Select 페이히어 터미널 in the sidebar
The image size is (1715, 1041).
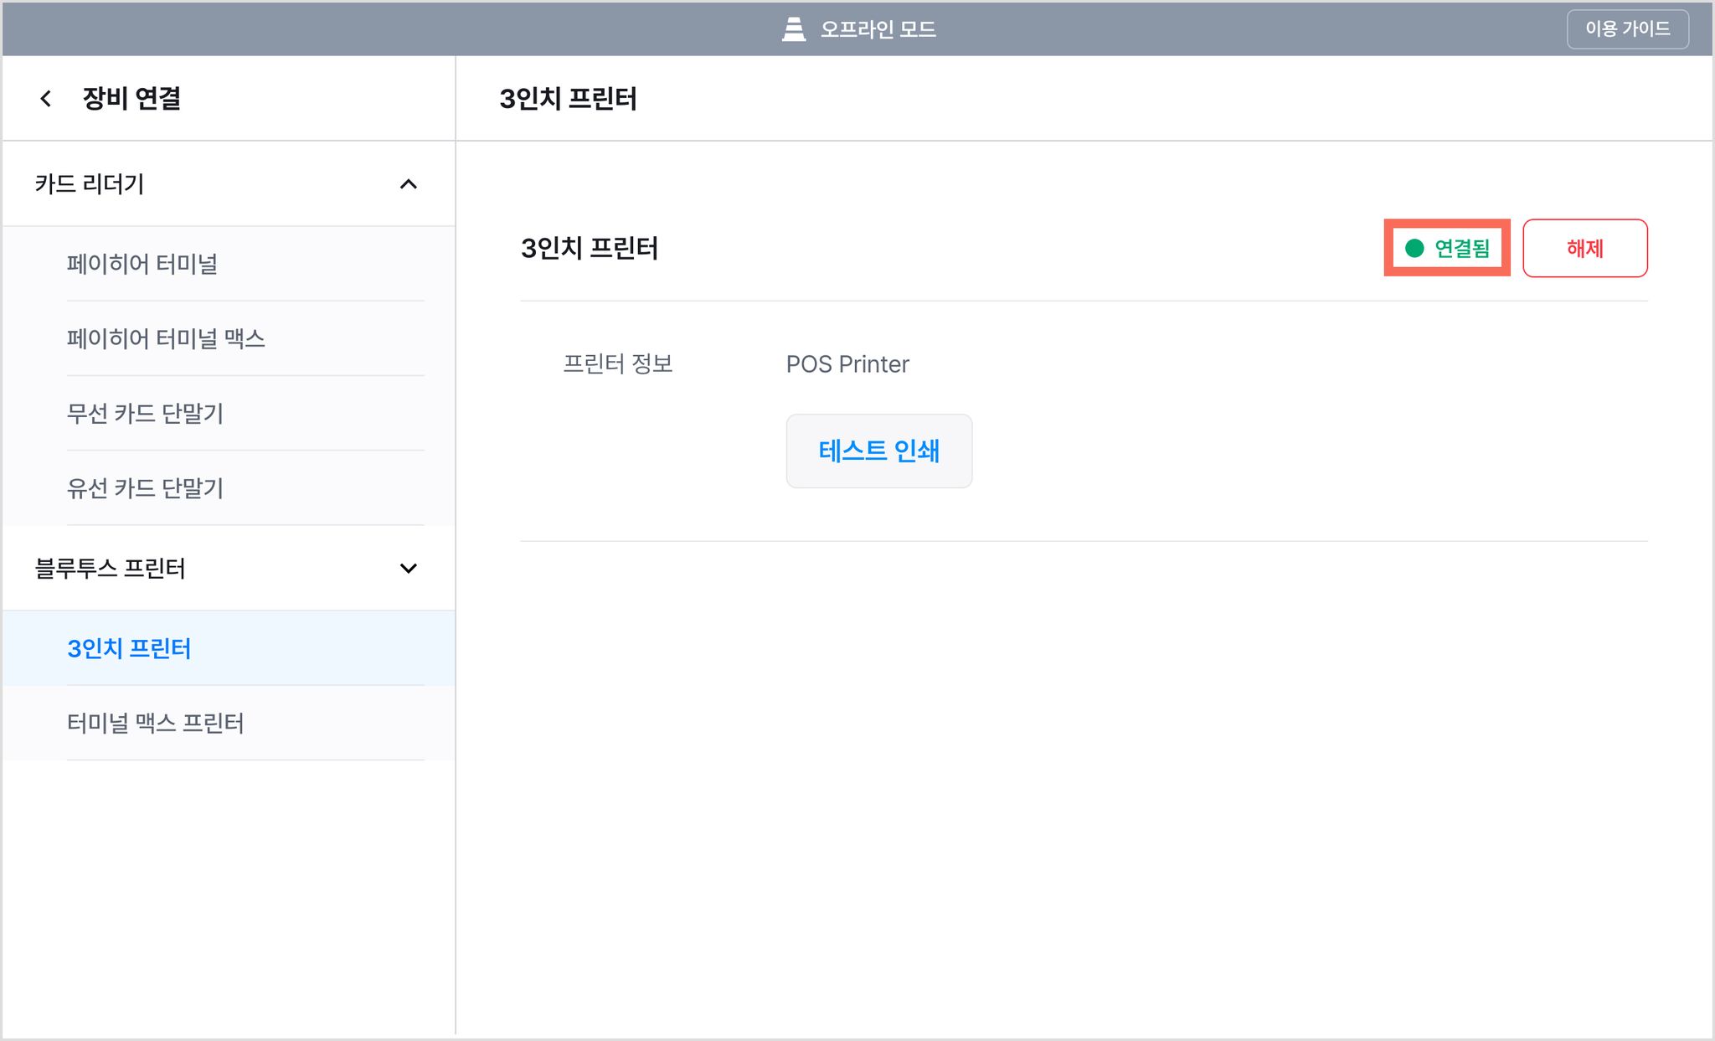point(229,264)
